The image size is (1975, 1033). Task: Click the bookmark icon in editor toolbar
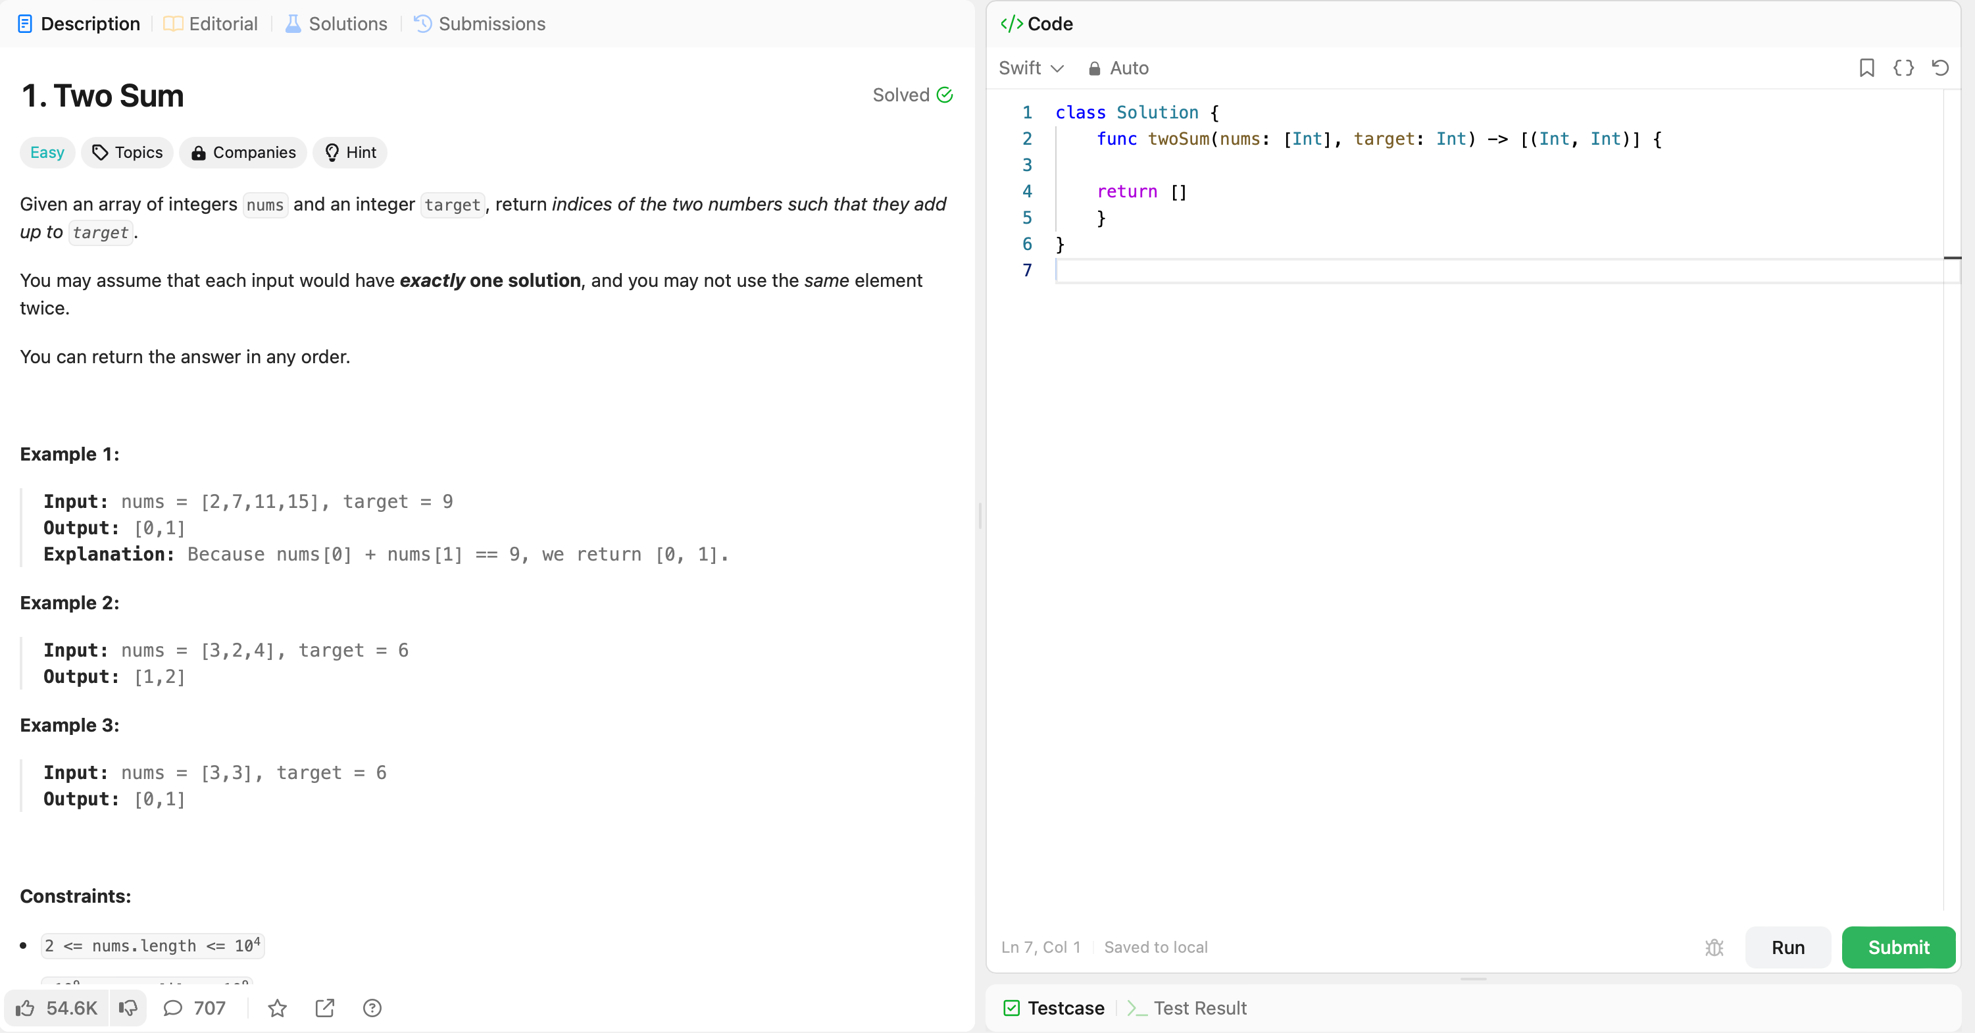pos(1867,68)
